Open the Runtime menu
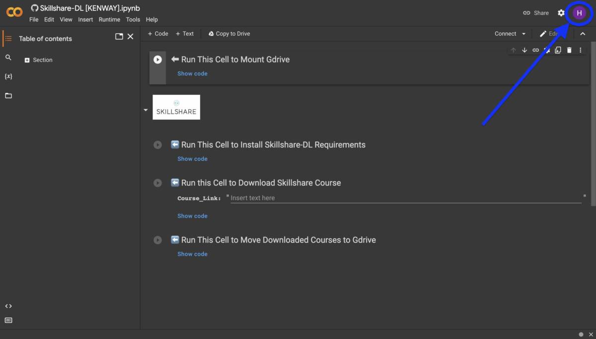Screen dimensions: 596x339 pos(109,20)
